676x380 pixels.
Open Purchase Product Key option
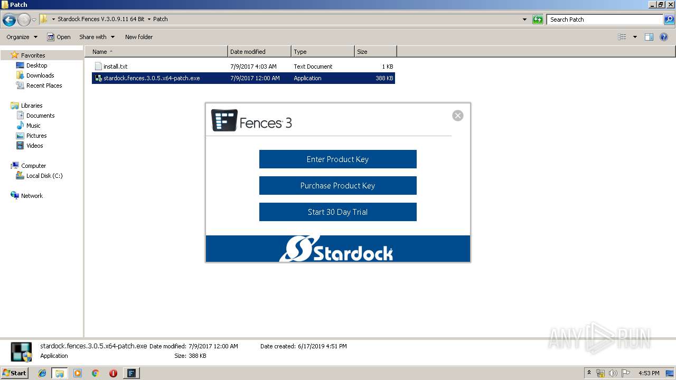337,186
